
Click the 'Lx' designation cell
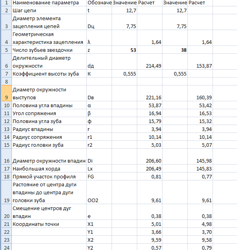coord(99,169)
